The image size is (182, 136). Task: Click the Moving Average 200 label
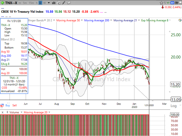[96, 20]
